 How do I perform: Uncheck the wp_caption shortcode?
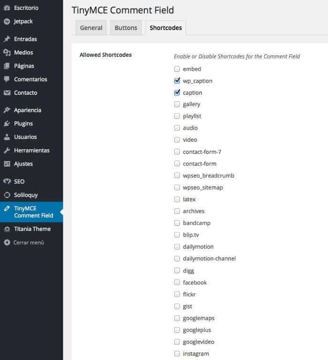pyautogui.click(x=177, y=81)
